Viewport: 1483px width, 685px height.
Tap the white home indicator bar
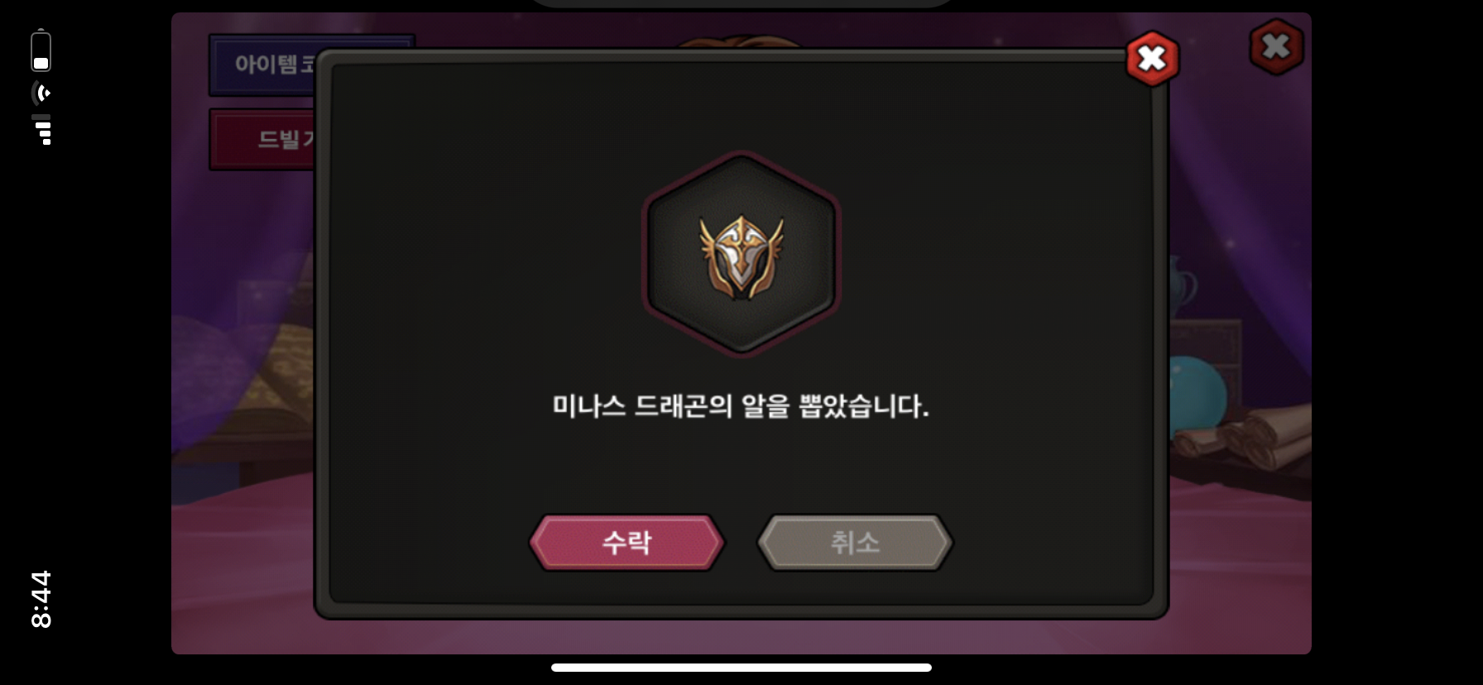(741, 668)
